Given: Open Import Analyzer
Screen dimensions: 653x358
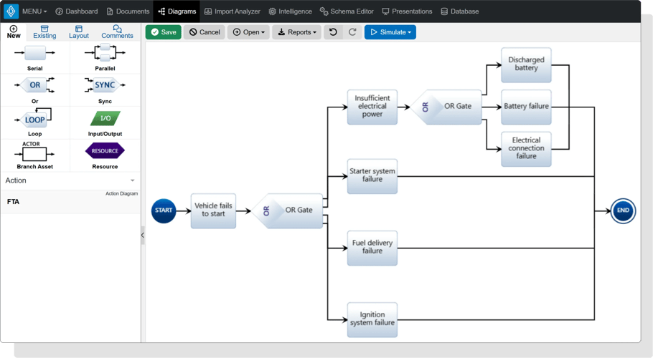Looking at the screenshot, I should pos(232,11).
